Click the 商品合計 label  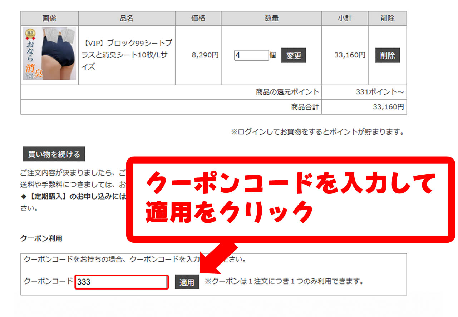(305, 107)
